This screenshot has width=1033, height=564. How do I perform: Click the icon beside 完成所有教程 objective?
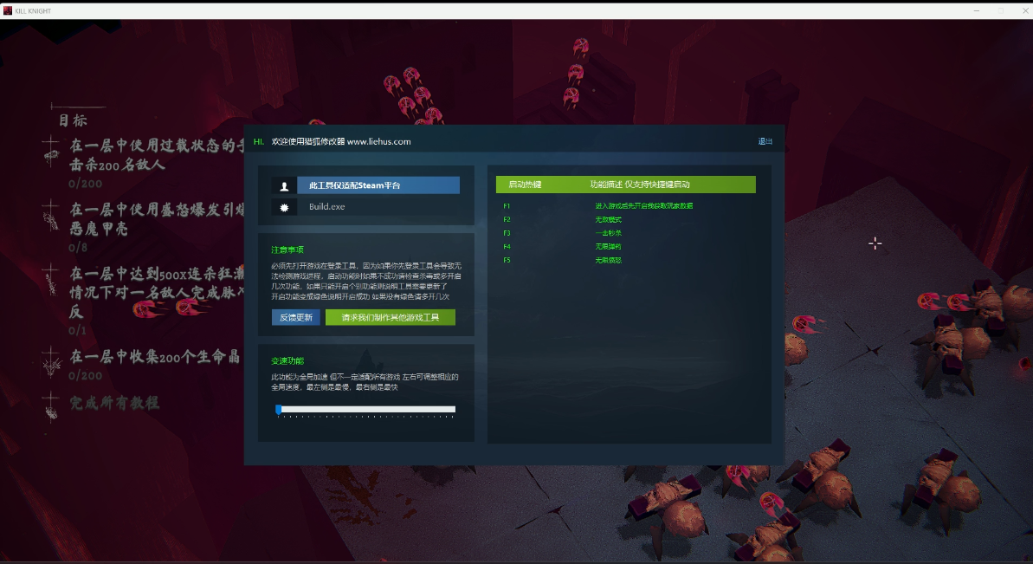tap(51, 406)
